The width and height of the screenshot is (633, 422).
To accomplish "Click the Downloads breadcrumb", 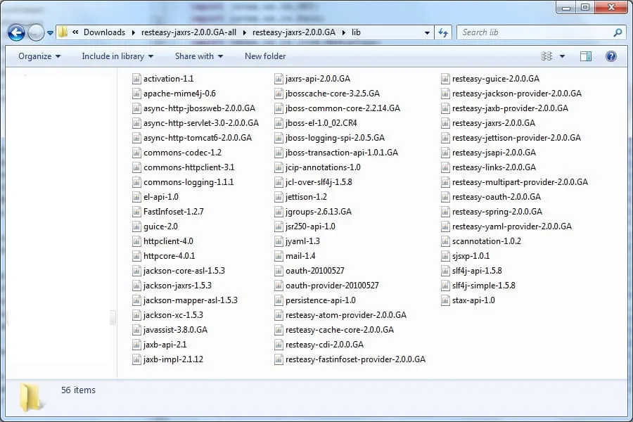I will [104, 32].
